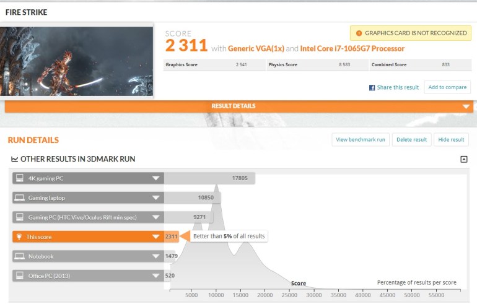This screenshot has height=304, width=477.
Task: Expand the 4K gaming PC dropdown arrow
Action: (x=155, y=178)
